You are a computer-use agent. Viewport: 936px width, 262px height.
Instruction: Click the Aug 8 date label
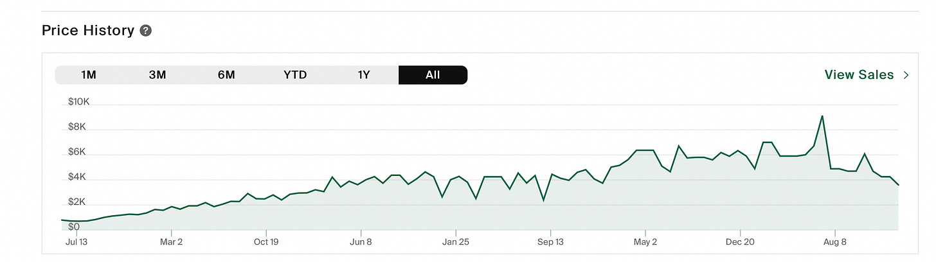(834, 242)
